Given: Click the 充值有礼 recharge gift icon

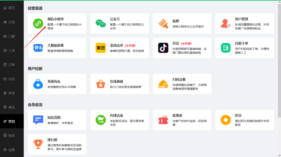Looking at the screenshot, I should click(x=38, y=84).
